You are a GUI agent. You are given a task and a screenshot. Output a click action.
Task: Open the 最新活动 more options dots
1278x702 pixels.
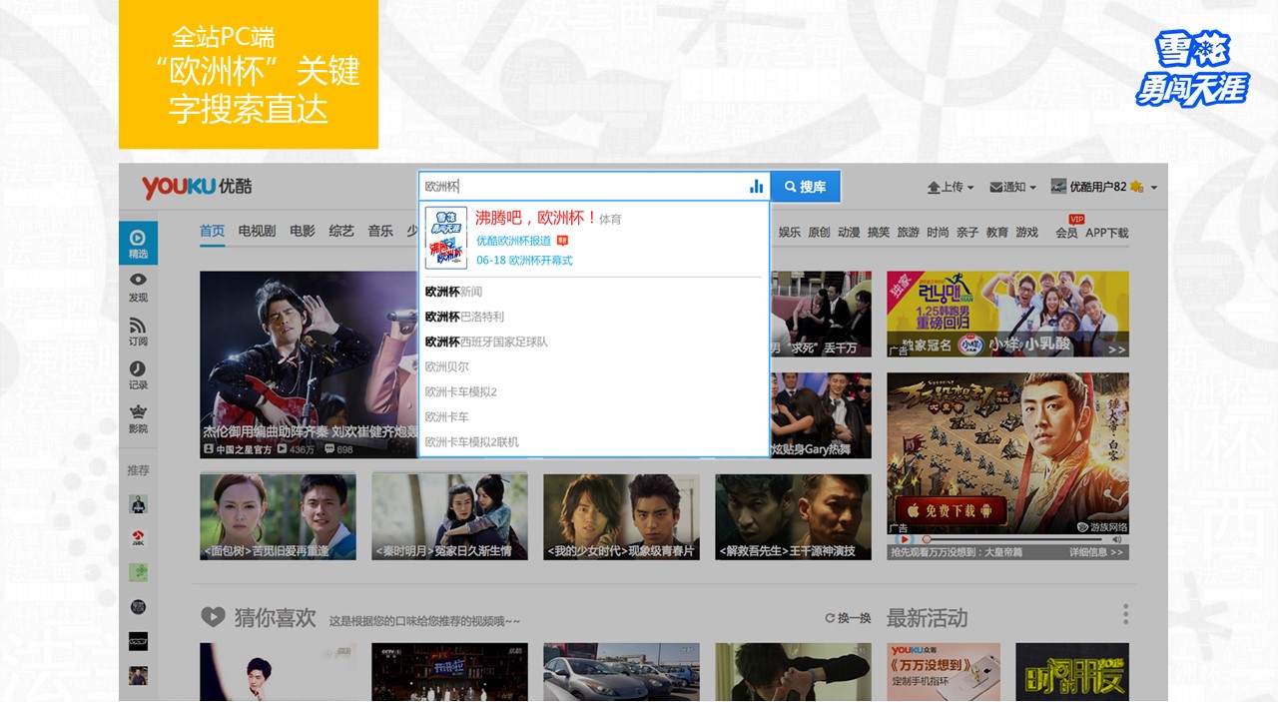click(x=1125, y=614)
